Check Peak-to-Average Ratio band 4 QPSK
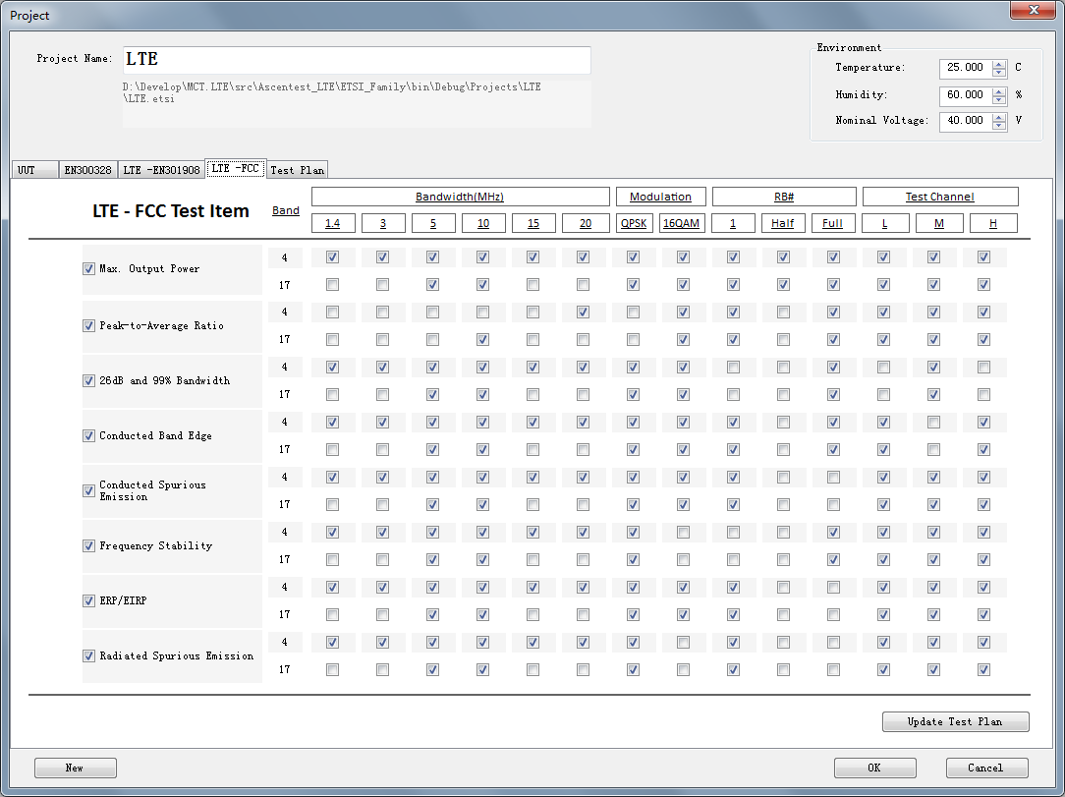Screen dimensions: 1065x797 pyautogui.click(x=634, y=312)
